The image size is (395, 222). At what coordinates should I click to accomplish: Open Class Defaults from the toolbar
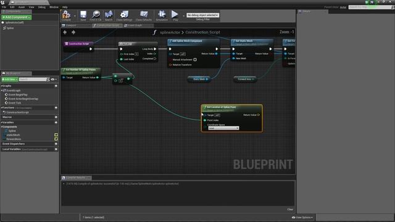click(144, 15)
